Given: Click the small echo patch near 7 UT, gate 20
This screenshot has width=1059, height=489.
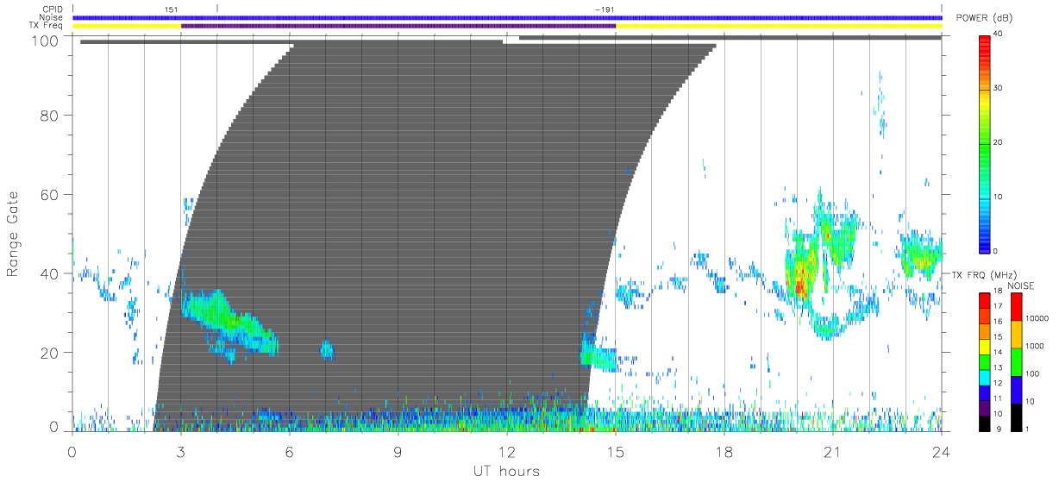Looking at the screenshot, I should 327,349.
